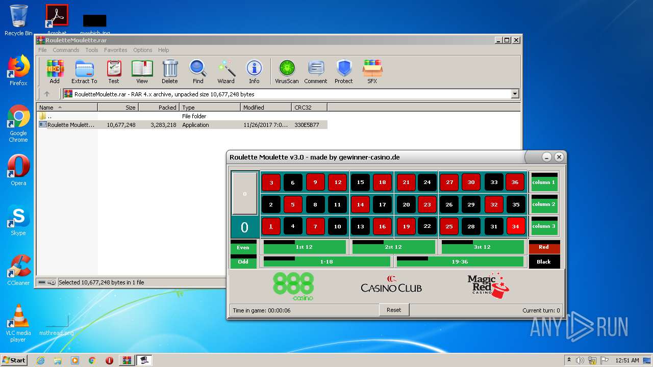This screenshot has width=653, height=367.
Task: Open the Commands menu
Action: point(66,50)
